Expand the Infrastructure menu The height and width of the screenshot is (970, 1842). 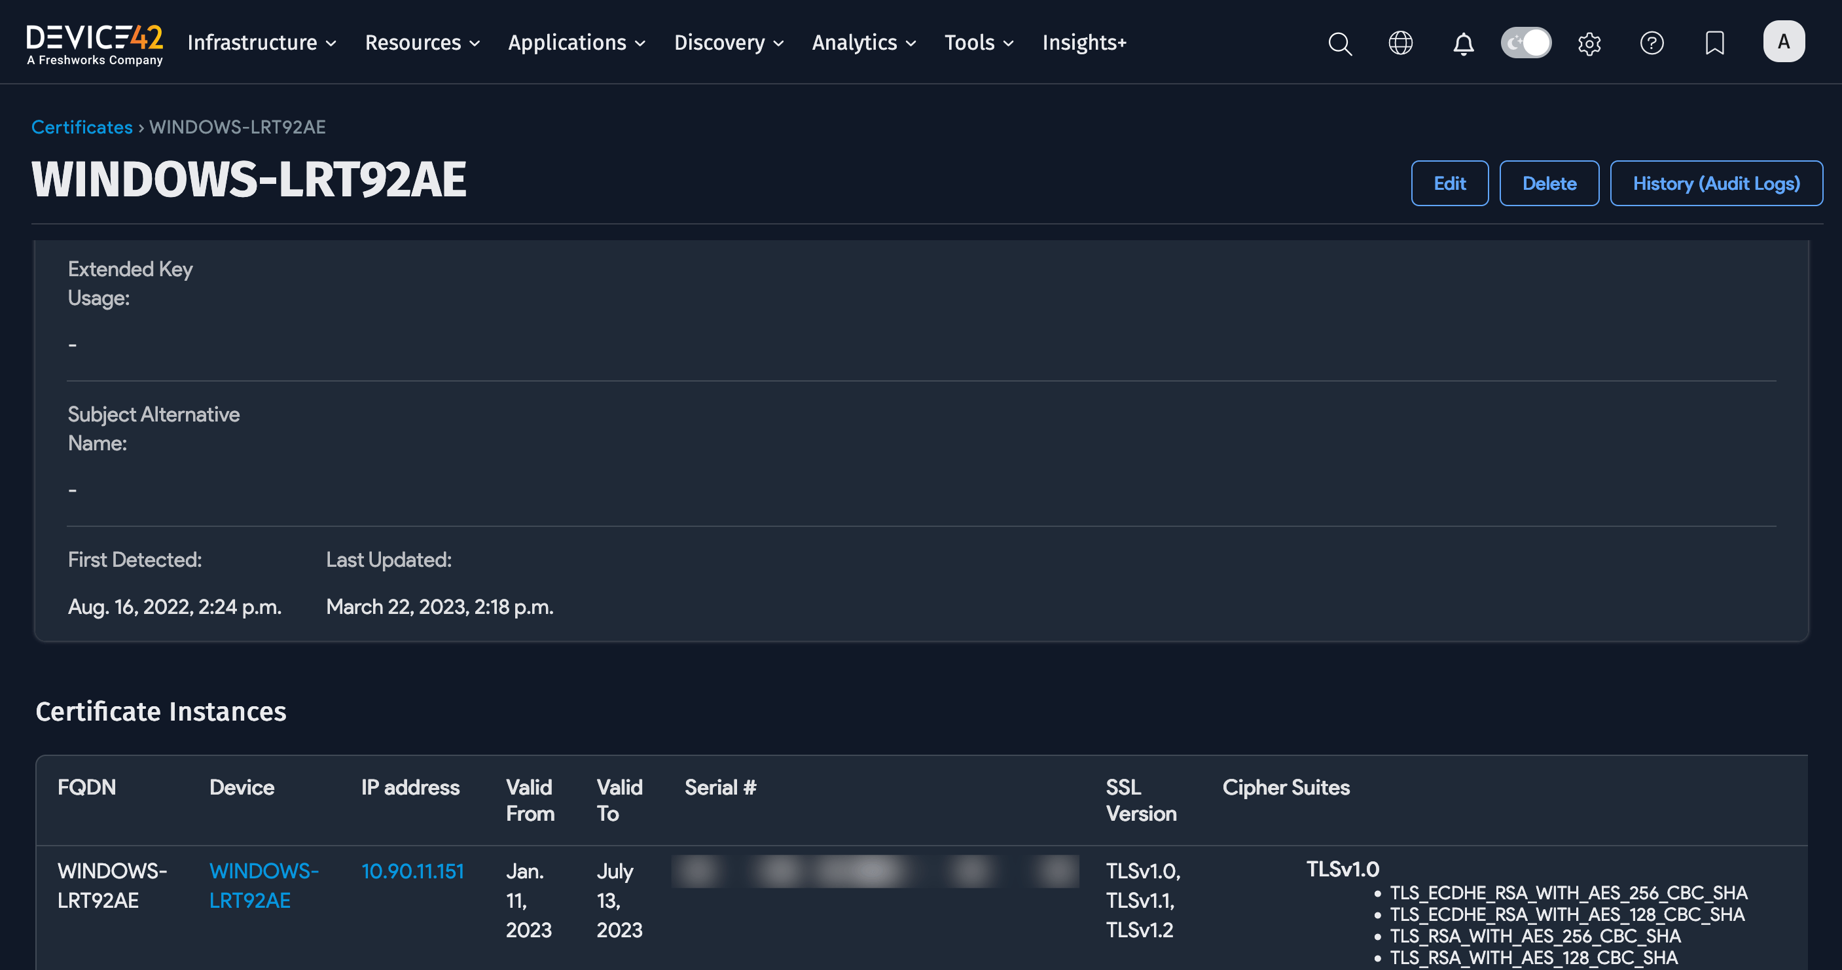point(262,43)
